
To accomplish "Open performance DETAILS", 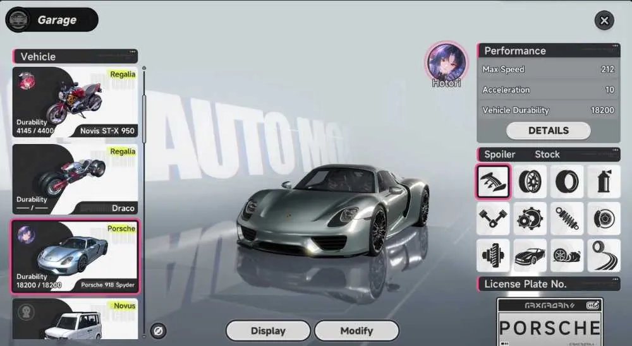I will coord(548,131).
